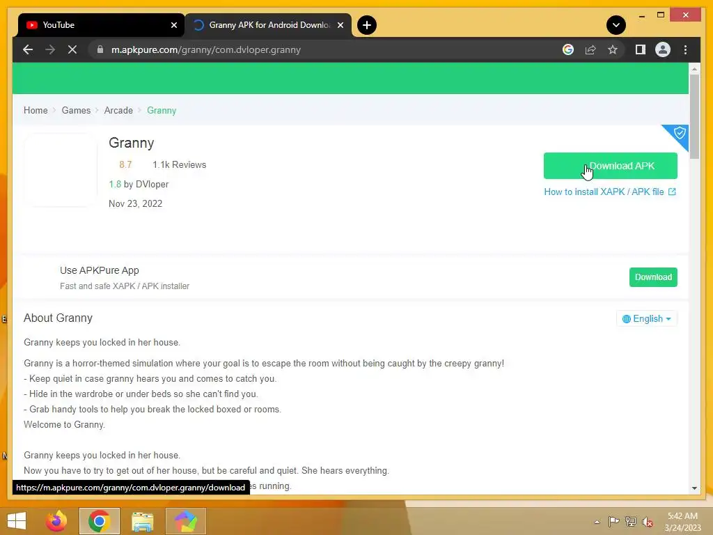Click the padlock site info icon
Image resolution: width=713 pixels, height=535 pixels.
[x=100, y=49]
